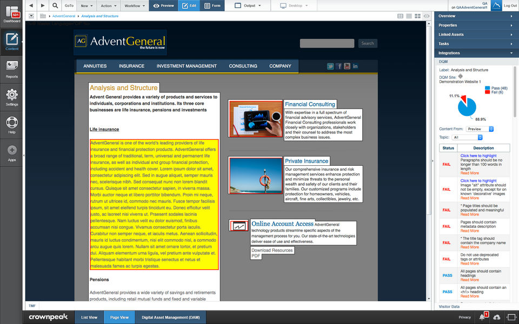
Task: Click Log Out
Action: [x=510, y=5]
